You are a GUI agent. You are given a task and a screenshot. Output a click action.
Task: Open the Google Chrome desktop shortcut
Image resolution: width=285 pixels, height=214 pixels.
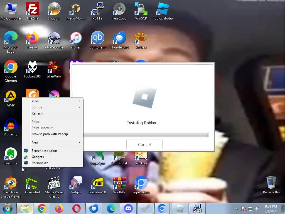click(x=11, y=71)
